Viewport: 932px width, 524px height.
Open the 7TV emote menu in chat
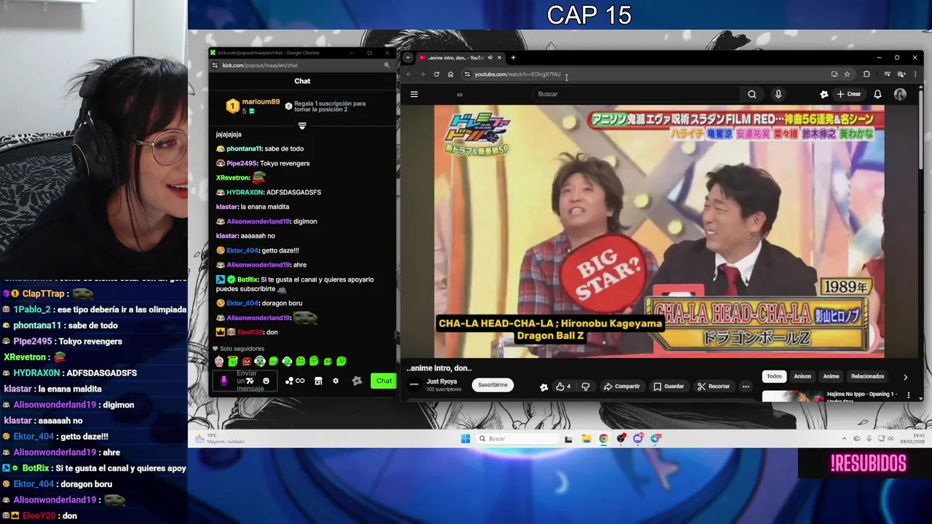tap(250, 381)
